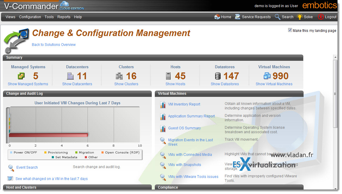Open the Help menu
The width and height of the screenshot is (342, 194).
tap(78, 17)
